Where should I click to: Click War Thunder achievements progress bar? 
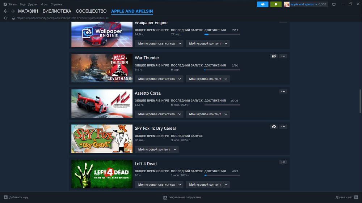pyautogui.click(x=222, y=70)
